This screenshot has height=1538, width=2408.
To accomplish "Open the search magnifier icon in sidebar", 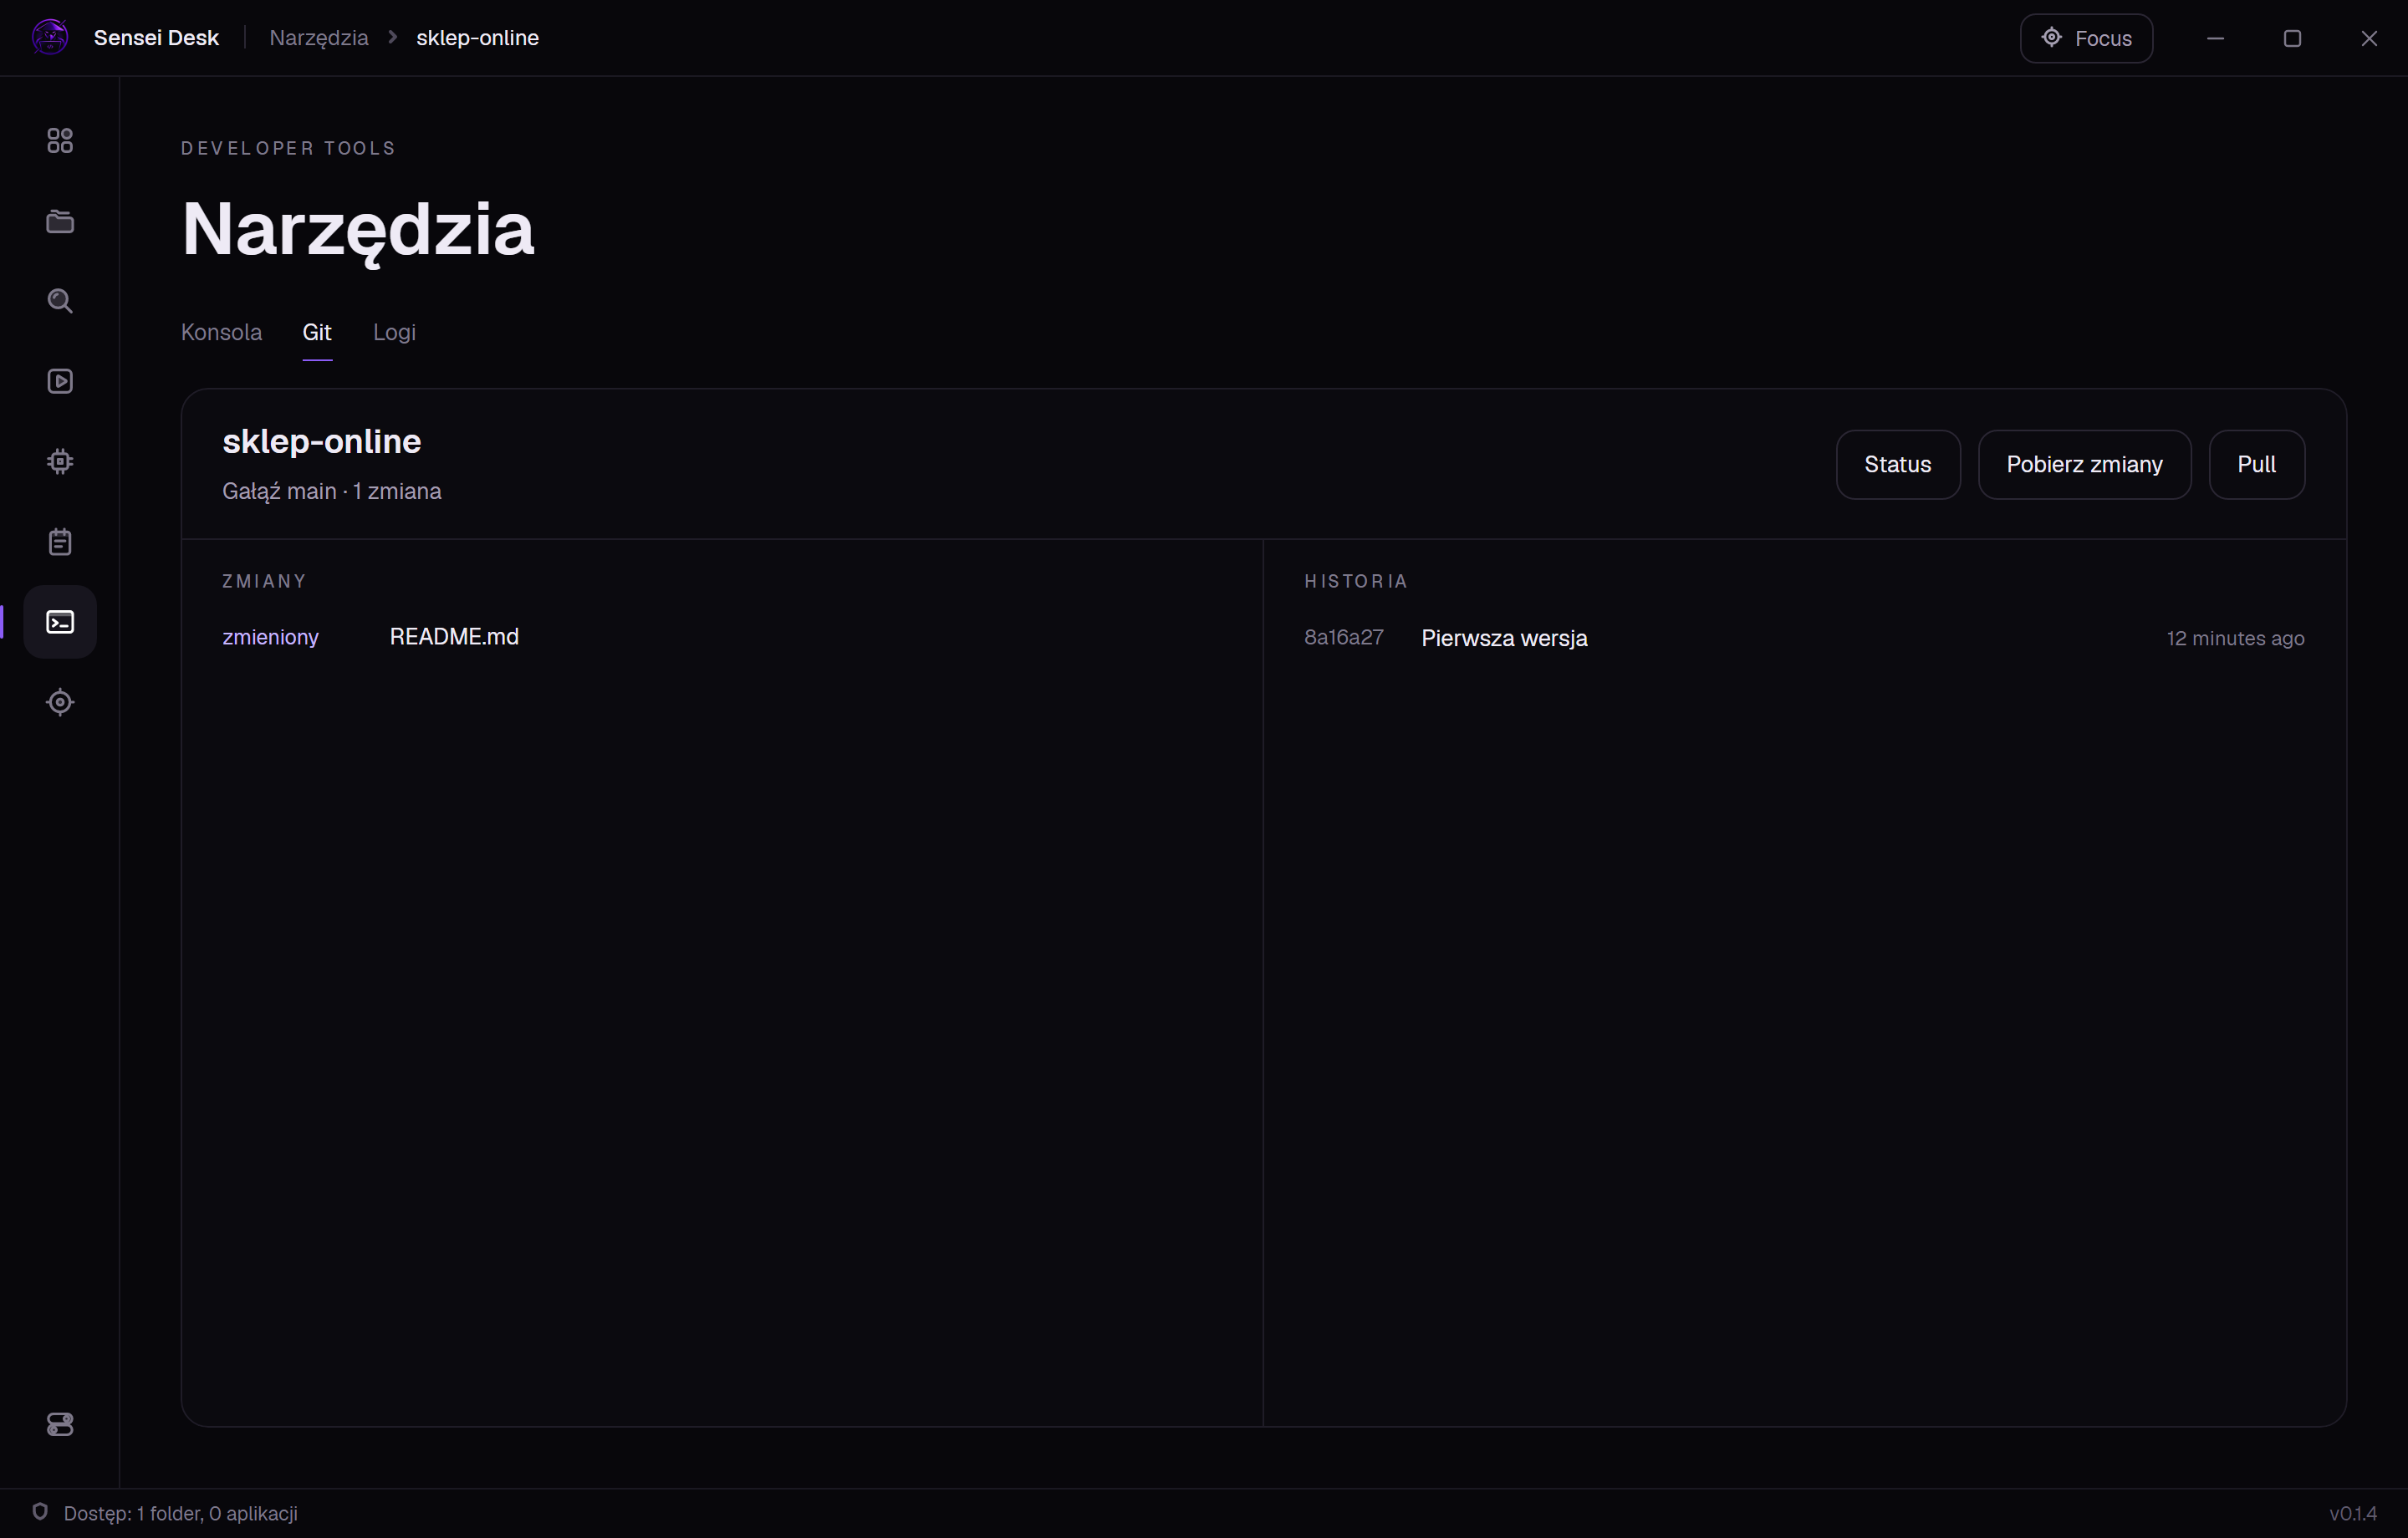I will (x=60, y=301).
